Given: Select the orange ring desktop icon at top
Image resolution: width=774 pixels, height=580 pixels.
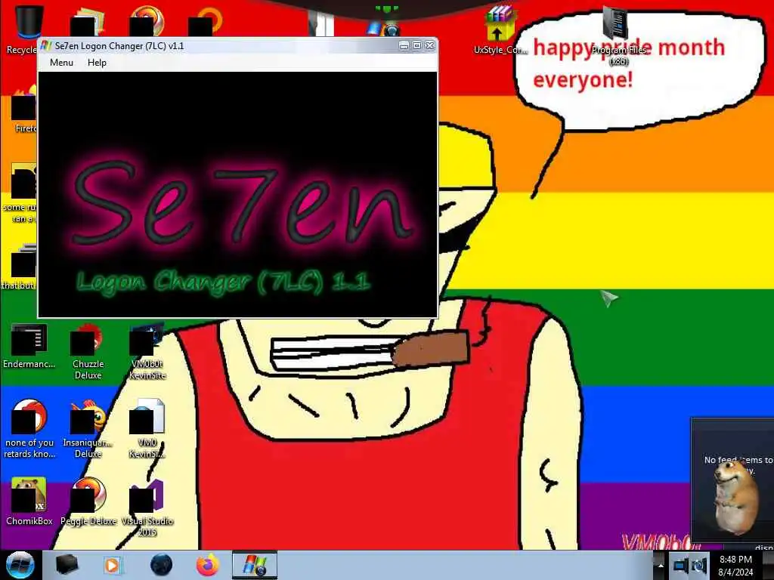Looking at the screenshot, I should click(206, 22).
